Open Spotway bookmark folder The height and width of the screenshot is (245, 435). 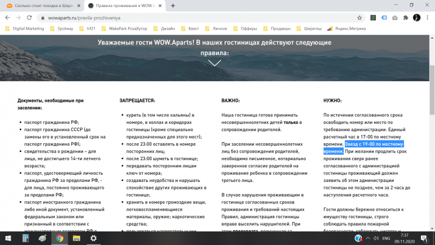61,29
